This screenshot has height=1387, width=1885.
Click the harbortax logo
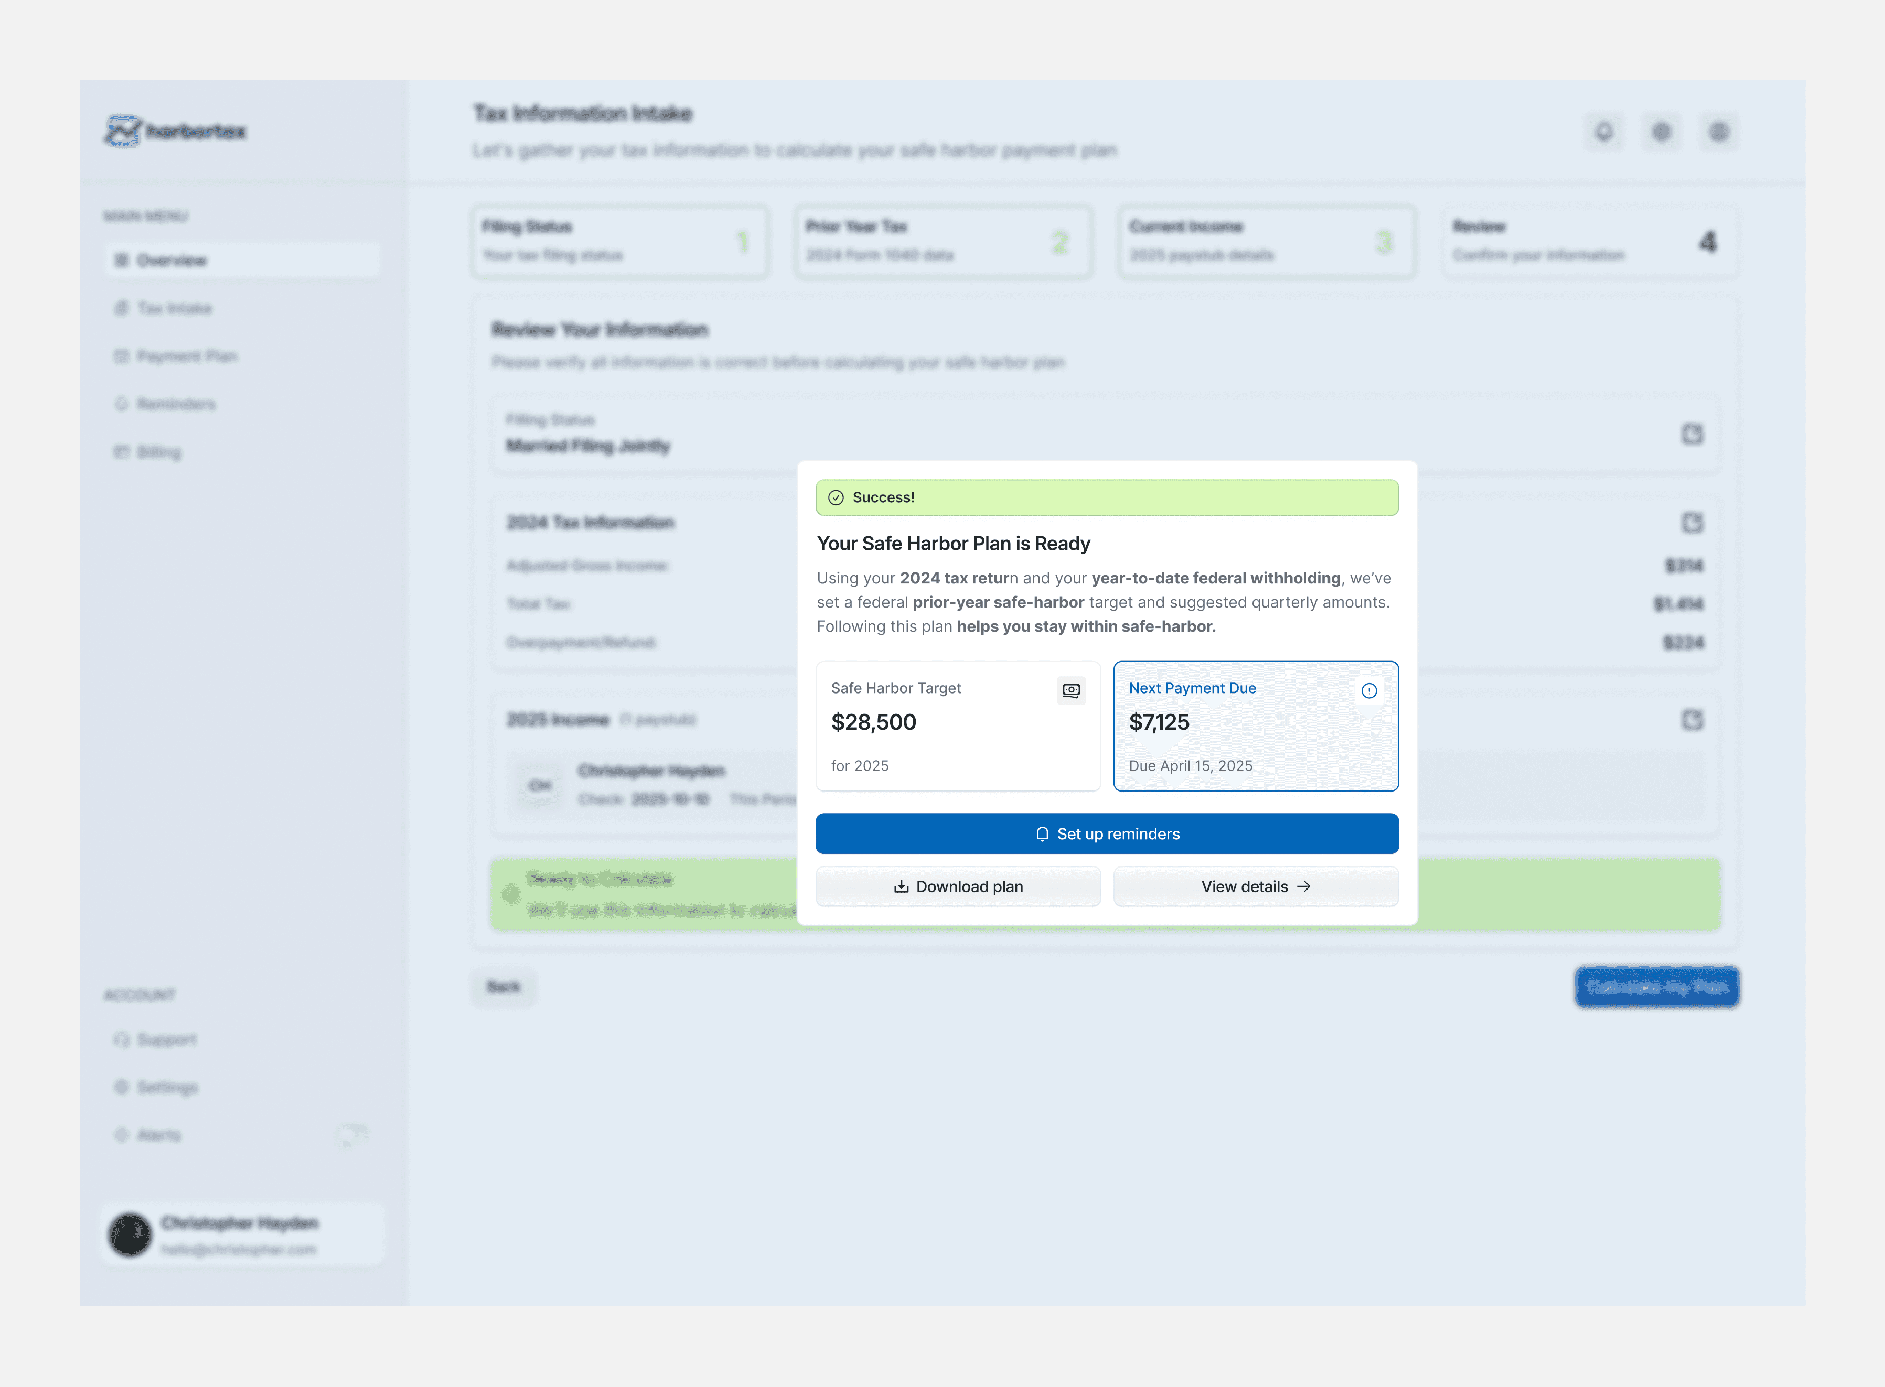click(x=175, y=131)
